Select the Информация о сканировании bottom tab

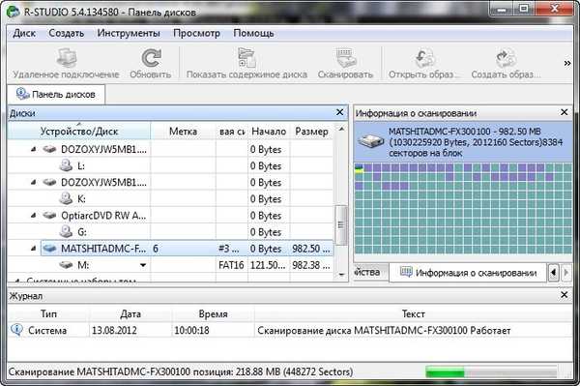point(468,273)
